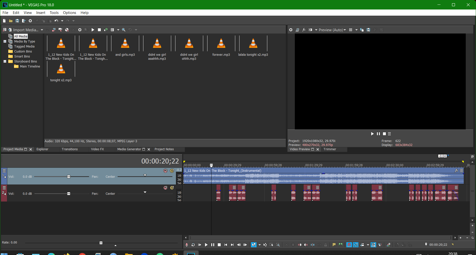The width and height of the screenshot is (476, 255).
Task: Open the Options menu
Action: pyautogui.click(x=70, y=13)
